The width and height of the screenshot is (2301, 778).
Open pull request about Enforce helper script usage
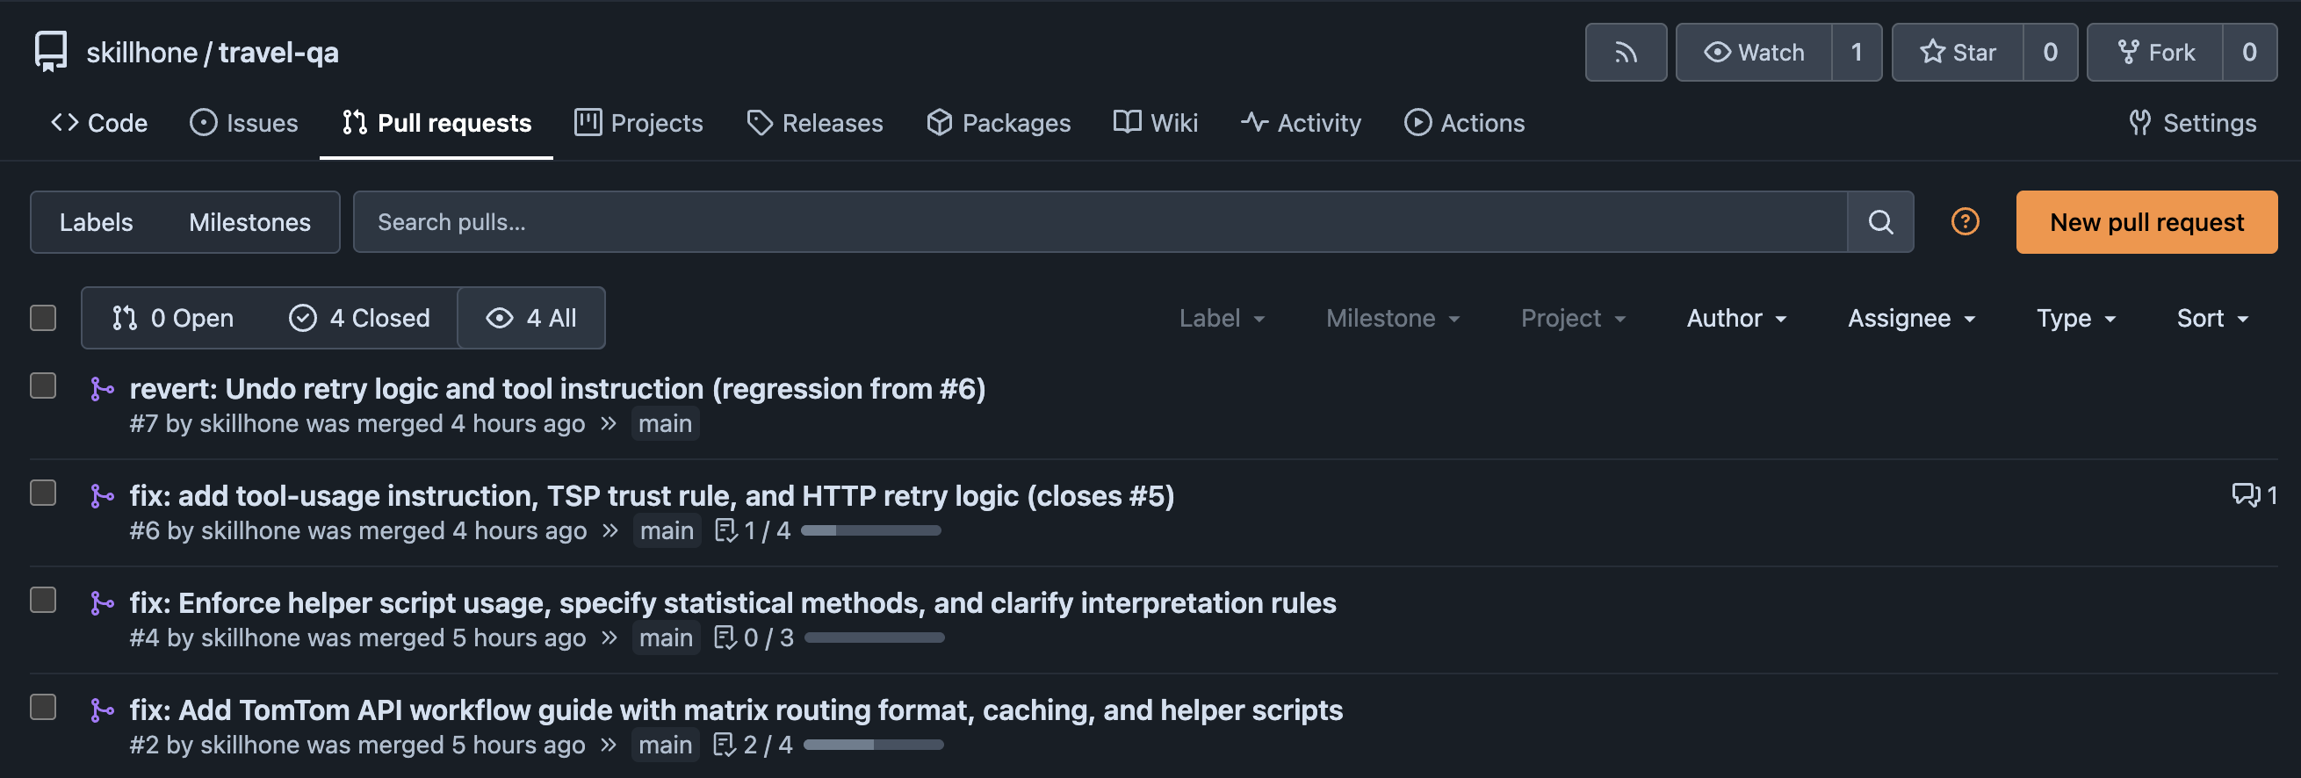click(732, 603)
